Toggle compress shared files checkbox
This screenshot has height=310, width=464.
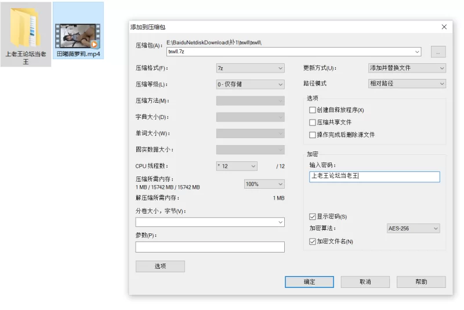coord(313,122)
